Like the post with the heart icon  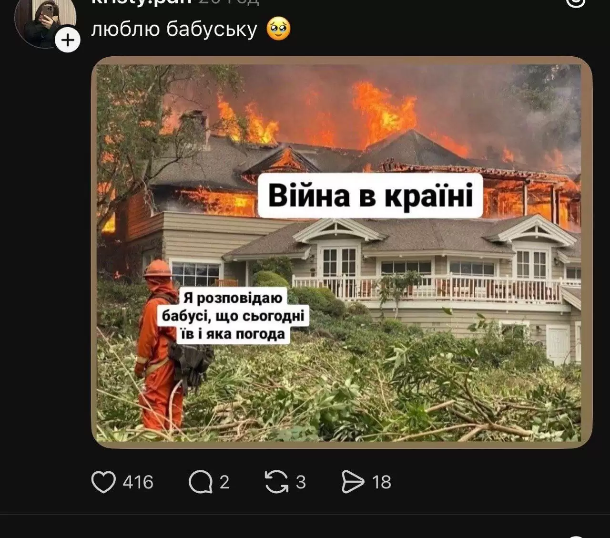103,482
